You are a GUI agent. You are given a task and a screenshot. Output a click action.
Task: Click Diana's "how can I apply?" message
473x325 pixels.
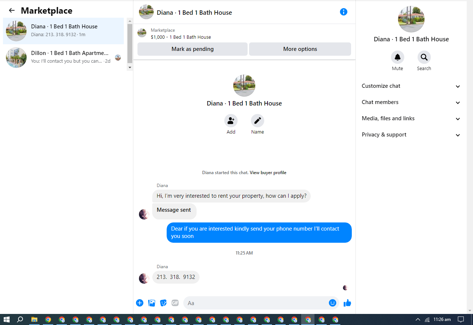231,196
